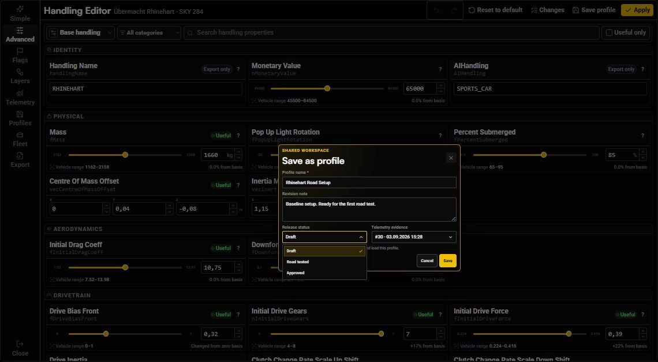The height and width of the screenshot is (362, 658).
Task: Show help for Handling Name
Action: click(x=238, y=69)
